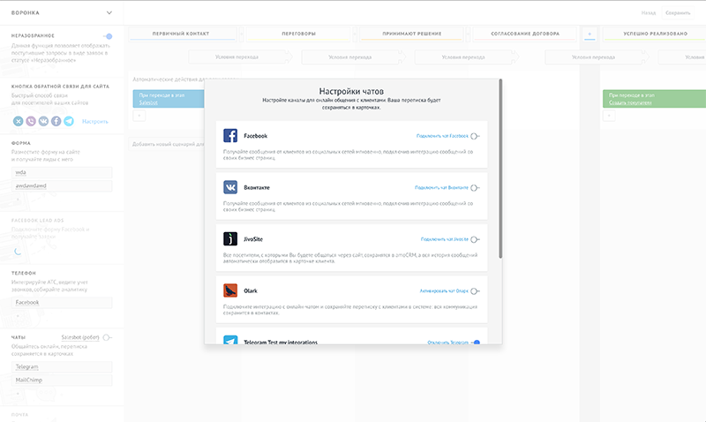
Task: Open the Telegram entry under Чаты
Action: coord(62,367)
